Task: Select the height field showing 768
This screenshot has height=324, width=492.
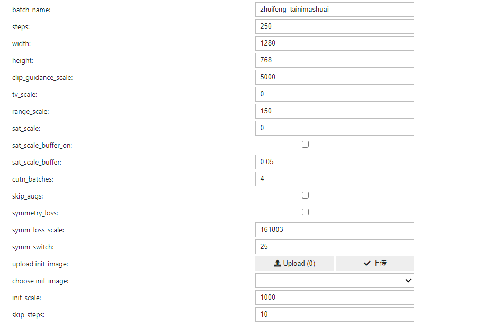Action: tap(334, 60)
